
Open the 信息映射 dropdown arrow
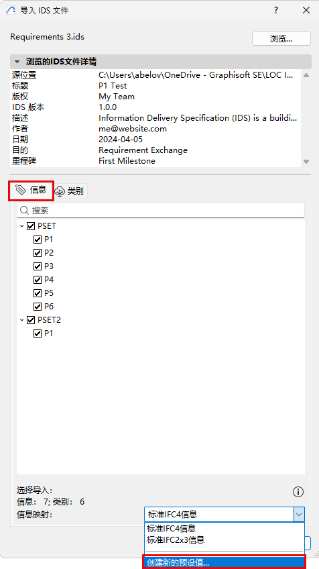click(299, 514)
